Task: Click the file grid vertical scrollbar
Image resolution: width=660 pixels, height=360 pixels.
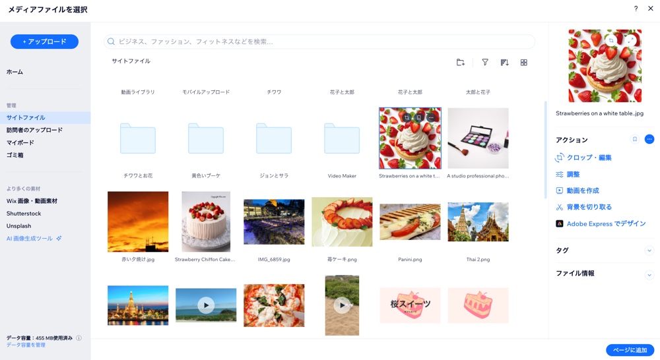Action: (546, 150)
